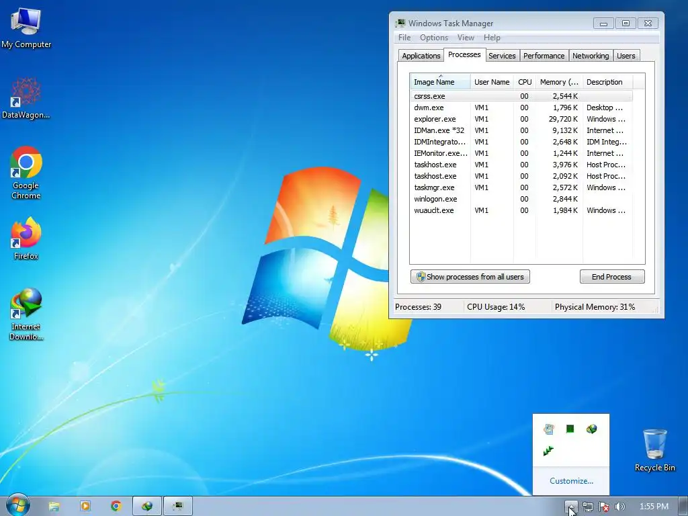Open DataWagon desktop shortcut

[26, 98]
